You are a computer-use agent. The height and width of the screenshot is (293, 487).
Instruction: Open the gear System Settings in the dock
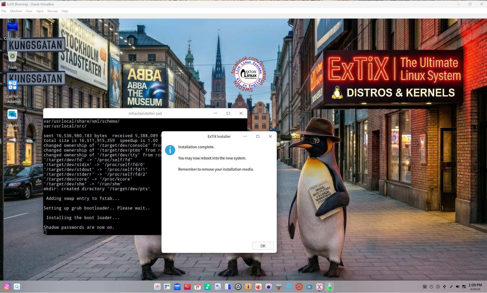[x=238, y=287]
